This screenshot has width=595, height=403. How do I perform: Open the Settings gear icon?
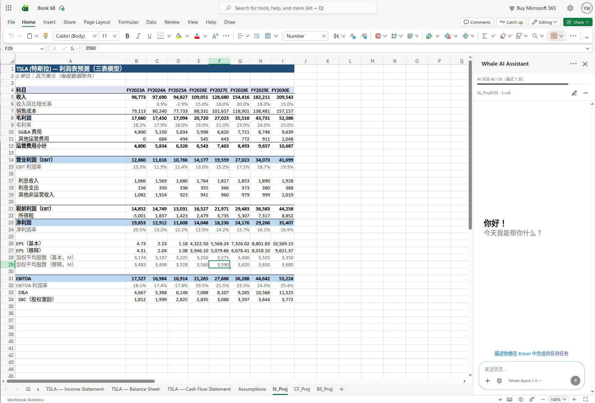click(x=570, y=8)
